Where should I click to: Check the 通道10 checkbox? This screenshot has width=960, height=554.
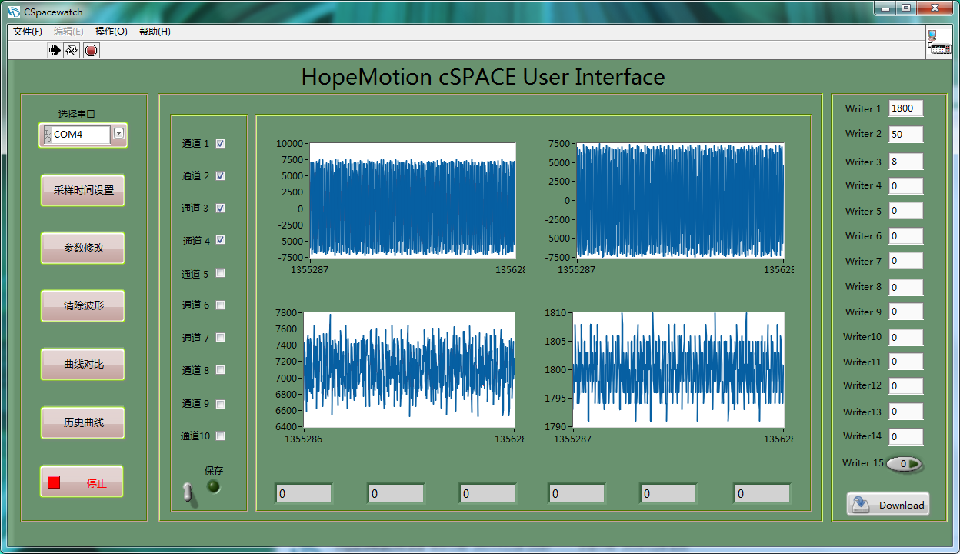(x=221, y=436)
